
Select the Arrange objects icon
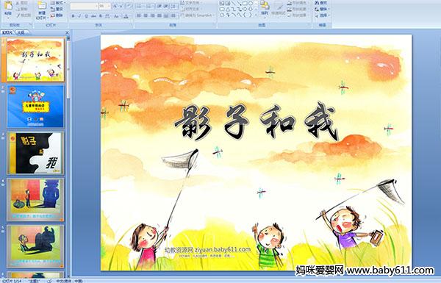point(265,8)
